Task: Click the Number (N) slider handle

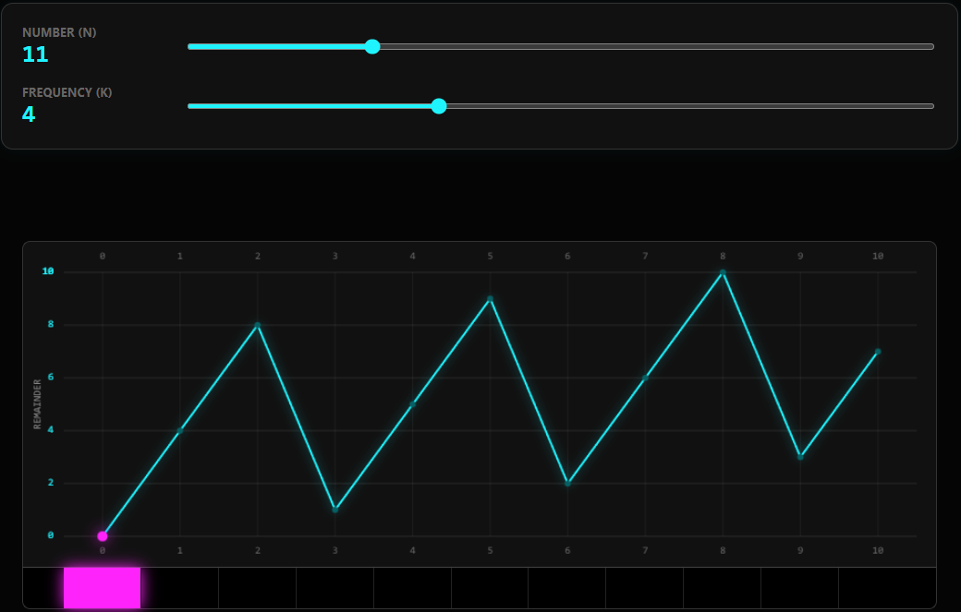Action: coord(372,47)
